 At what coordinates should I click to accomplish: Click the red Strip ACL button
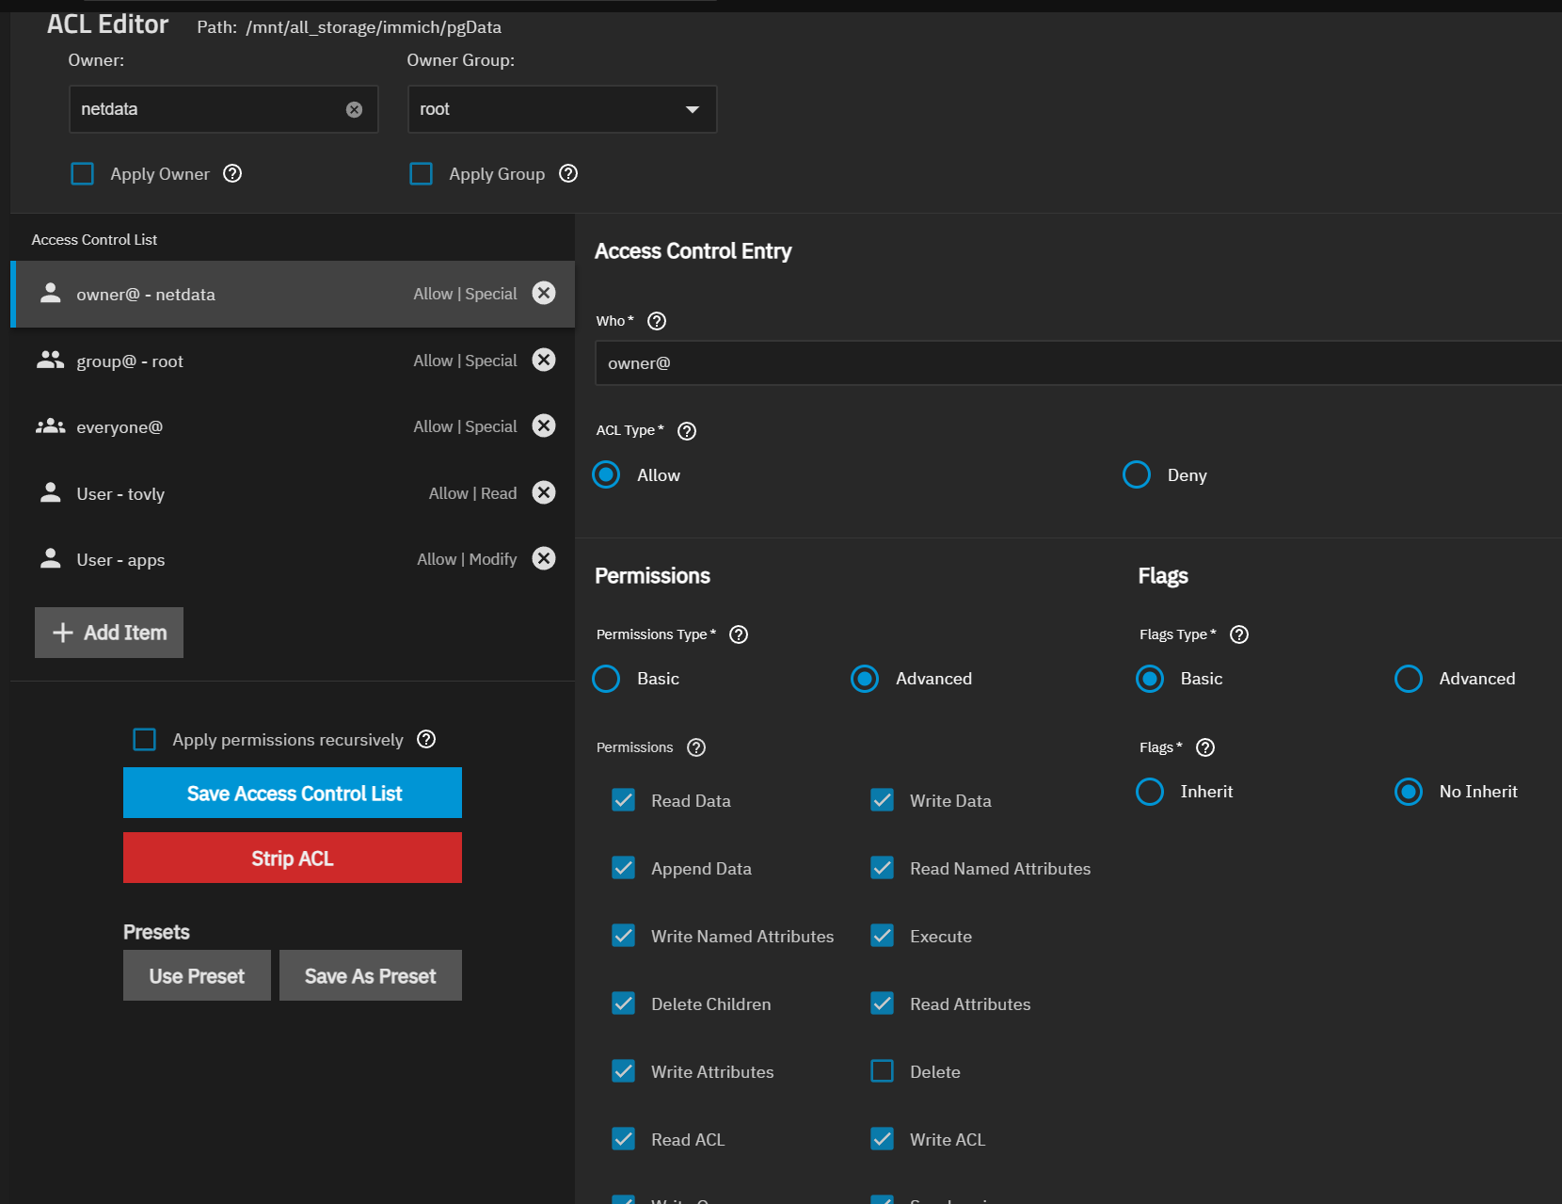[293, 858]
